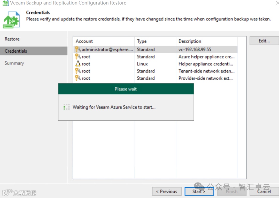Click the busy spinner in the Please wait dialog
The width and height of the screenshot is (279, 198).
(67, 107)
